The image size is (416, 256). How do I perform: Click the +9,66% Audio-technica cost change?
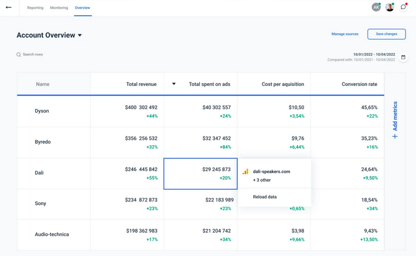(297, 240)
